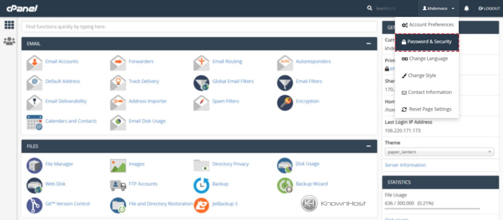
Task: Toggle the khdemoco user menu
Action: [x=438, y=9]
